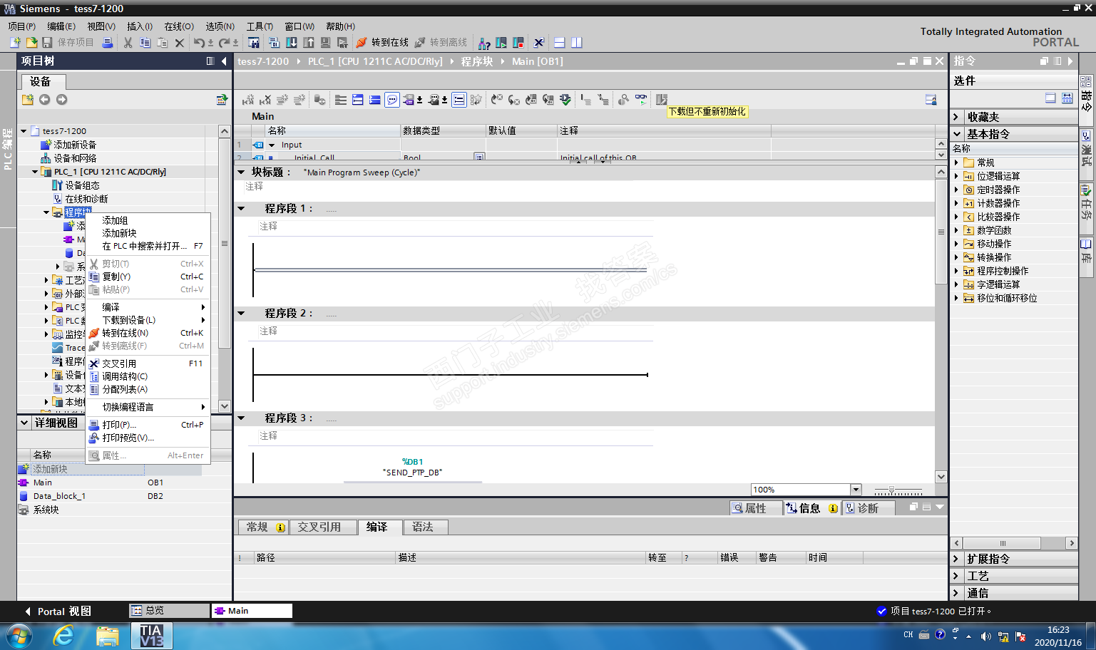Click the monitoring glasses icon in editor toolbar
The width and height of the screenshot is (1096, 650).
tap(641, 100)
